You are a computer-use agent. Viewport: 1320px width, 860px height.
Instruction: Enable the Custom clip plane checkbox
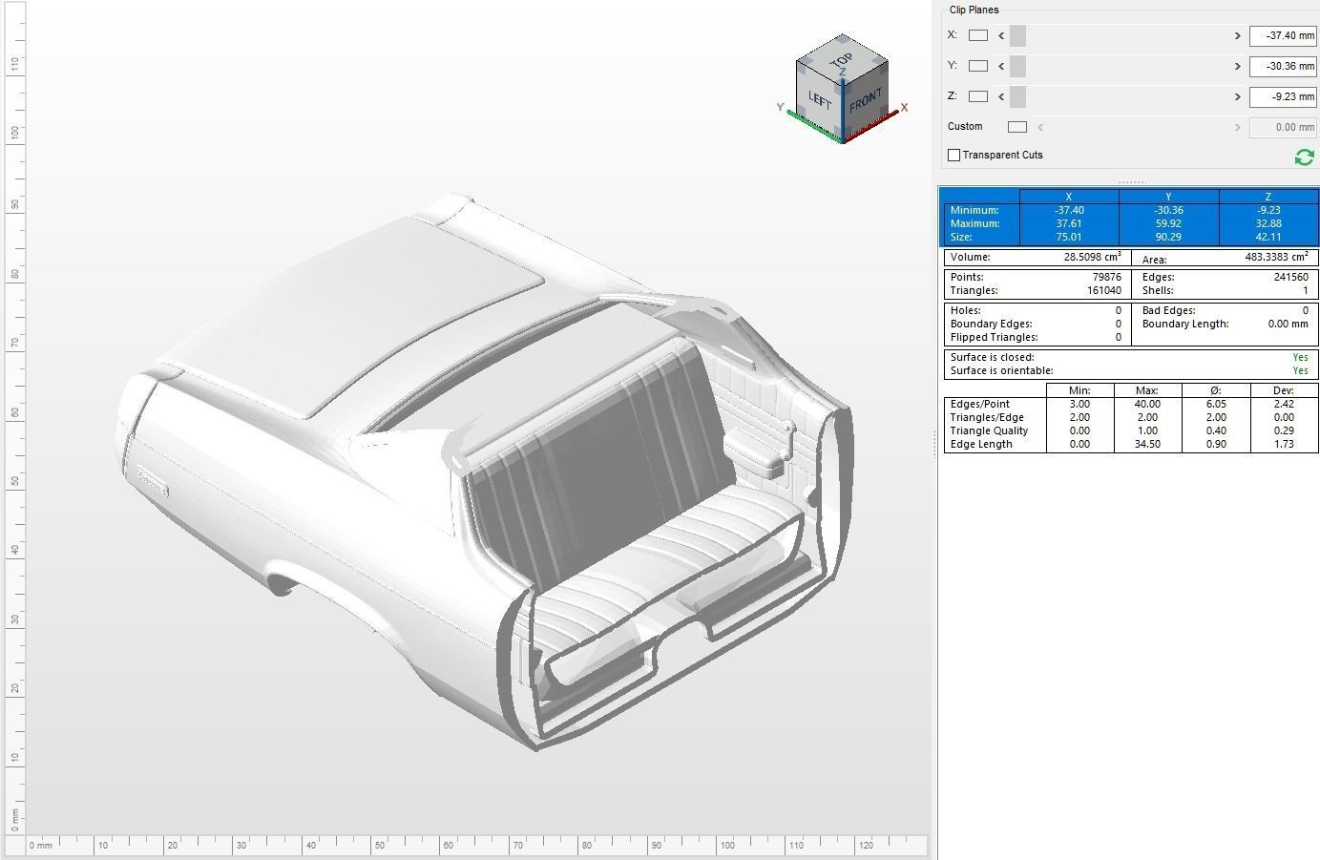(x=1016, y=126)
